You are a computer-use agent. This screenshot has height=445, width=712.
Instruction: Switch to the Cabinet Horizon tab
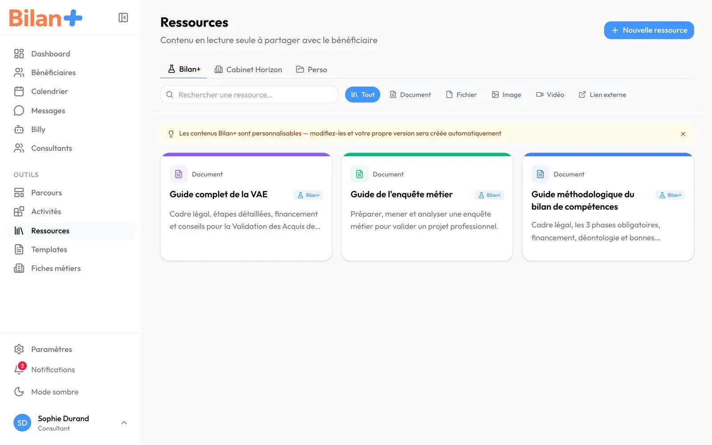[248, 69]
